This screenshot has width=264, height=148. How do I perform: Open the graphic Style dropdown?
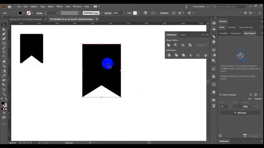(139, 13)
